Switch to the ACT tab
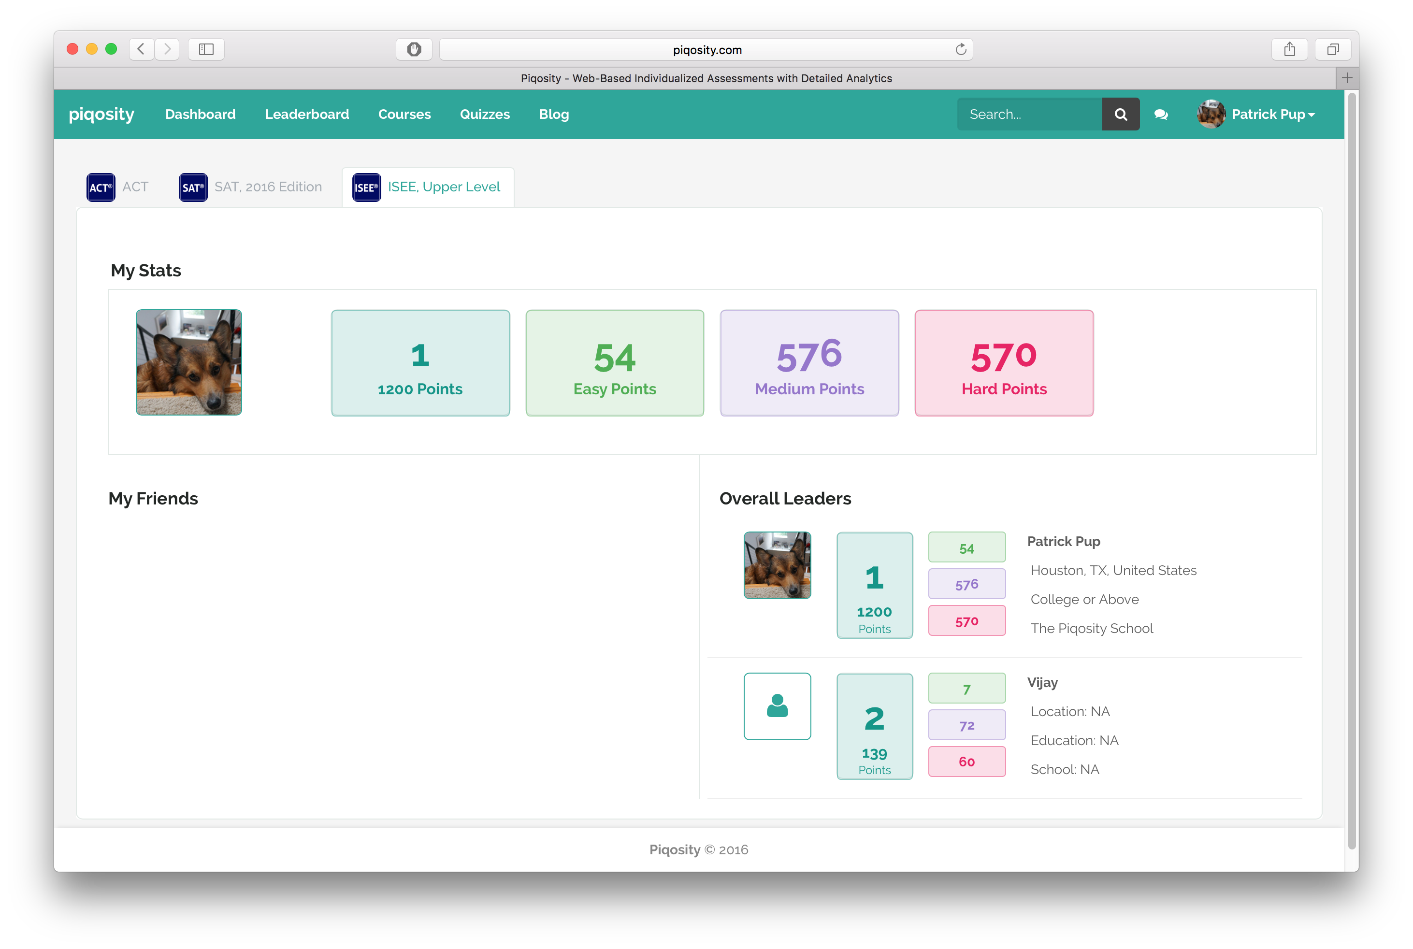Image resolution: width=1413 pixels, height=949 pixels. coord(117,187)
